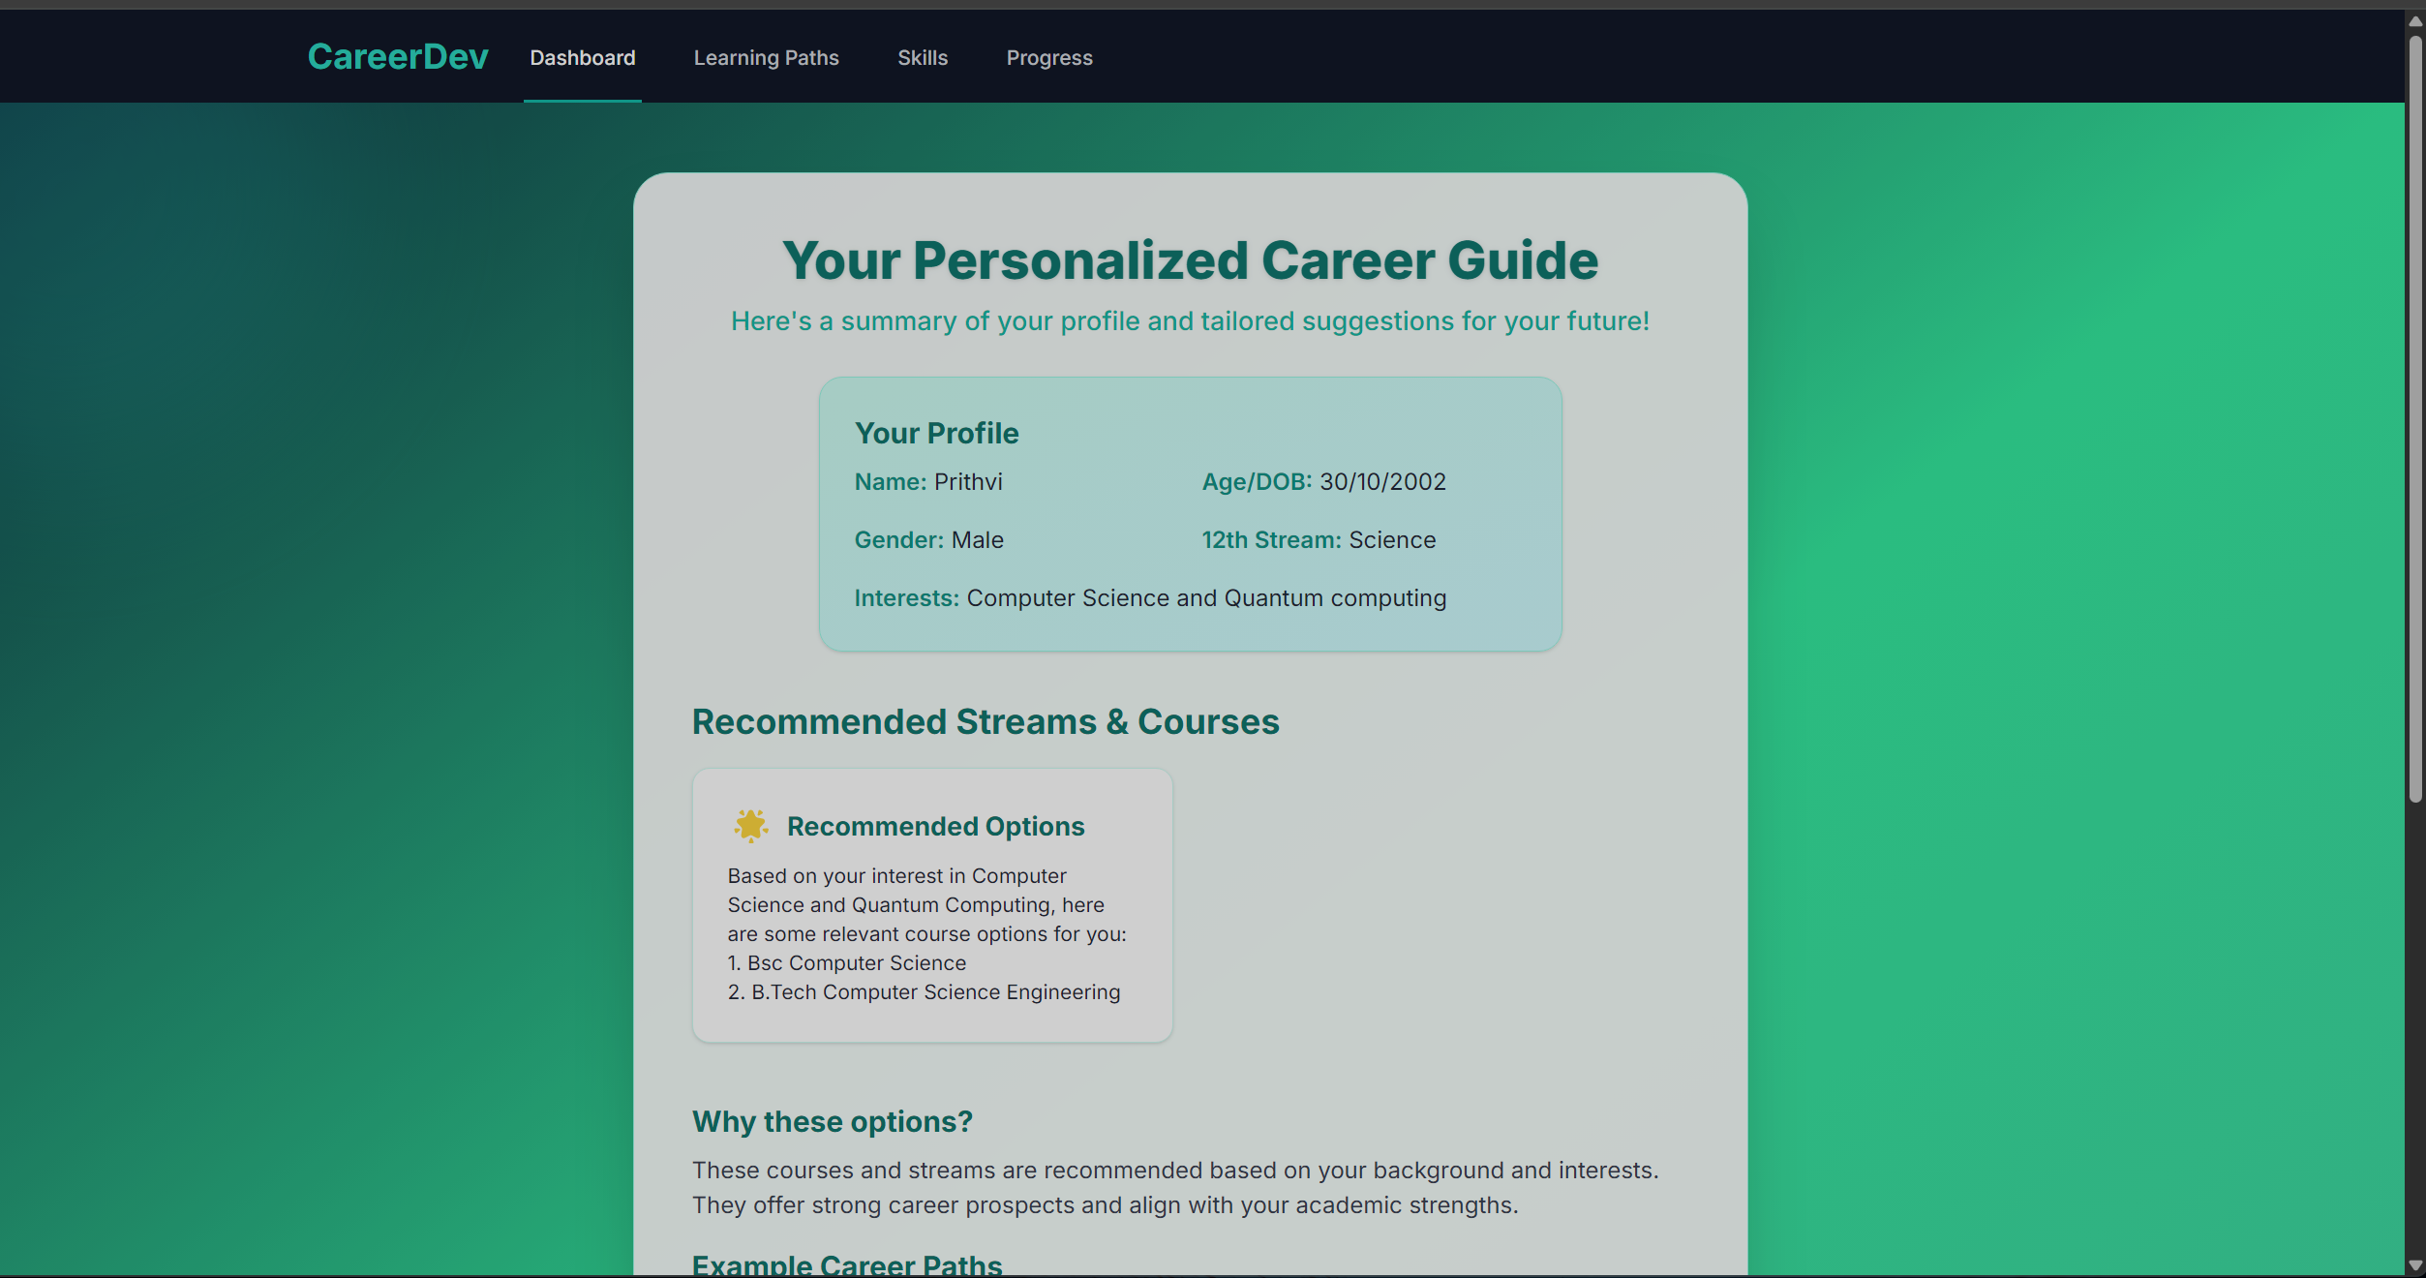Viewport: 2426px width, 1278px height.
Task: Click the star icon in Recommended Options
Action: tap(750, 826)
